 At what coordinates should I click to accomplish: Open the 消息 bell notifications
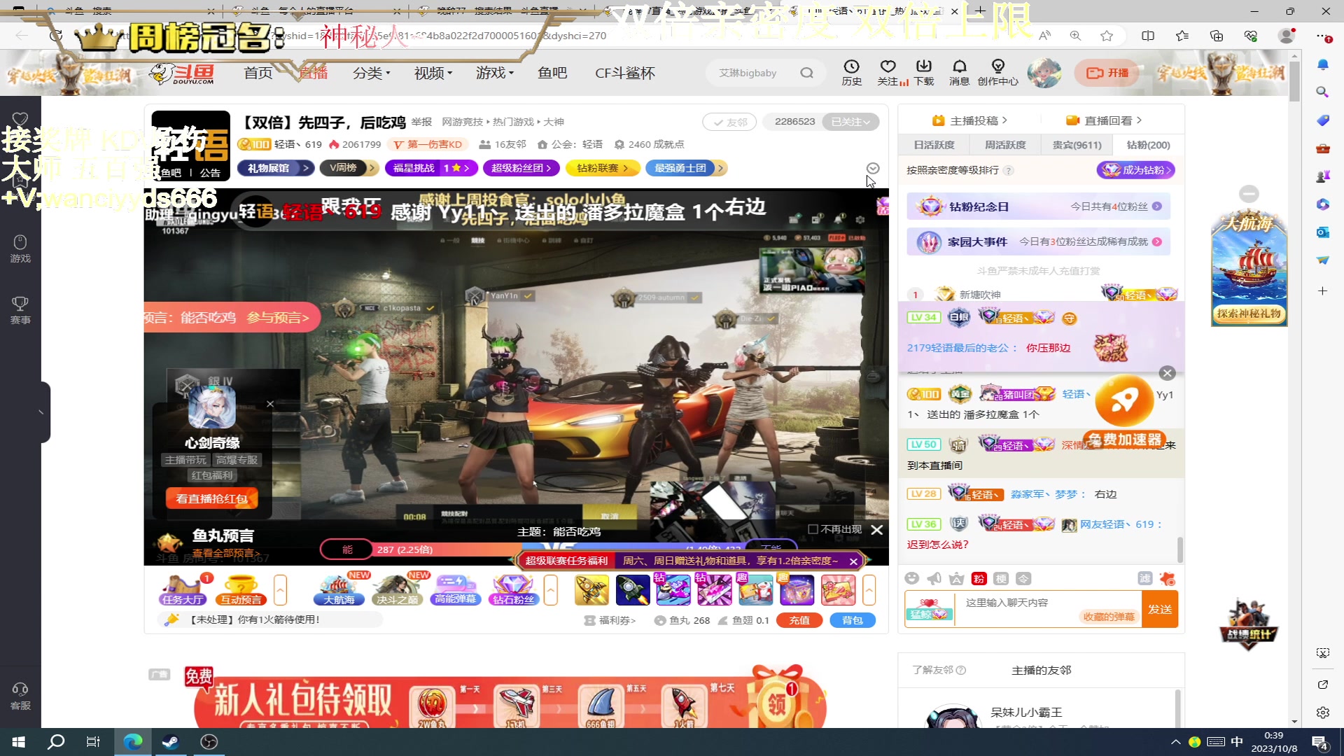coord(959,72)
